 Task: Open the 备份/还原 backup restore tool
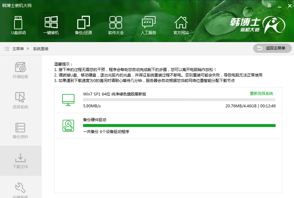[x=83, y=25]
